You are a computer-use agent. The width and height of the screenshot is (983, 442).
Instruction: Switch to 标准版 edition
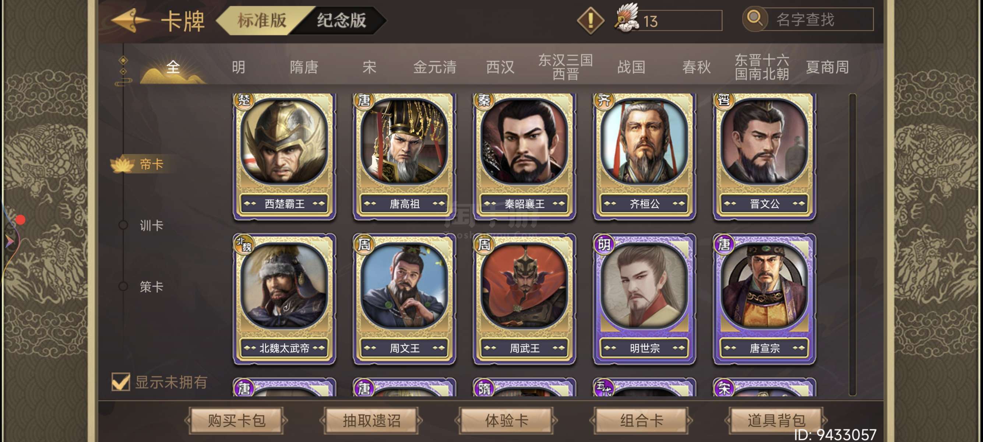click(262, 20)
